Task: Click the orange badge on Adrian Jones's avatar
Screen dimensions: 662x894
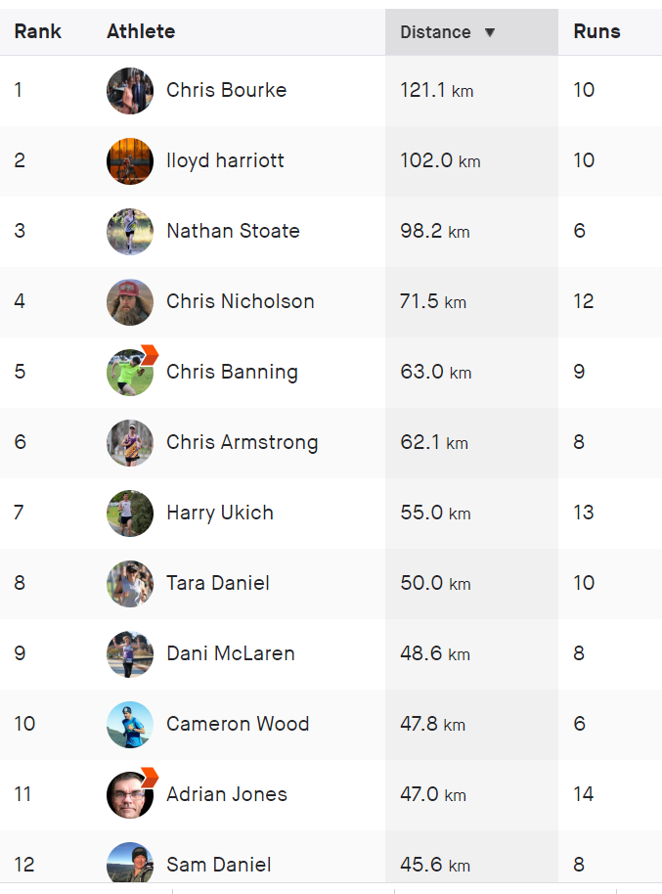Action: [150, 778]
